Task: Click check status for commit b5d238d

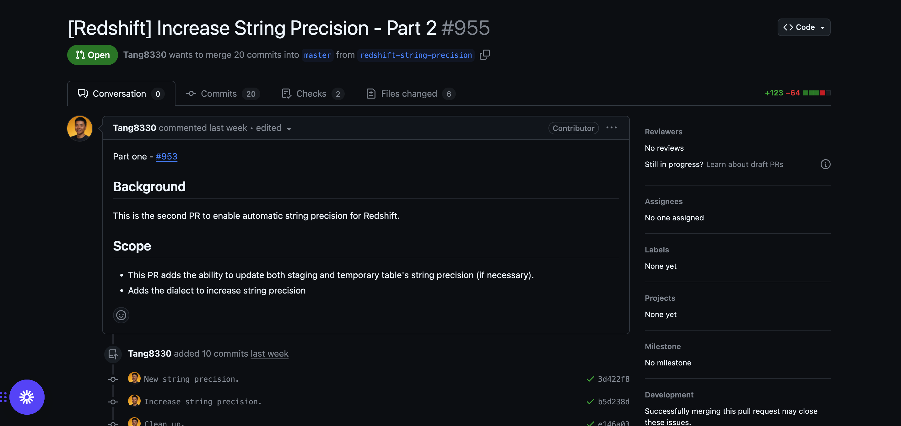Action: pos(590,402)
